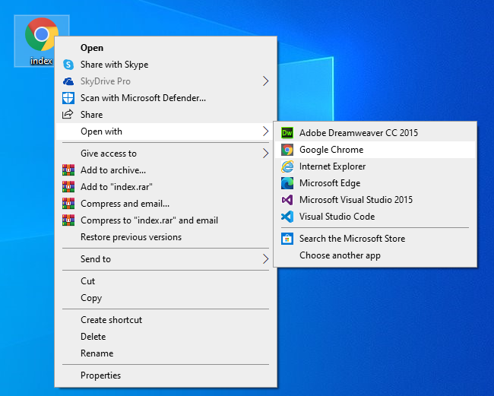This screenshot has height=396, width=494.
Task: Open with Microsoft Edge
Action: [375, 183]
